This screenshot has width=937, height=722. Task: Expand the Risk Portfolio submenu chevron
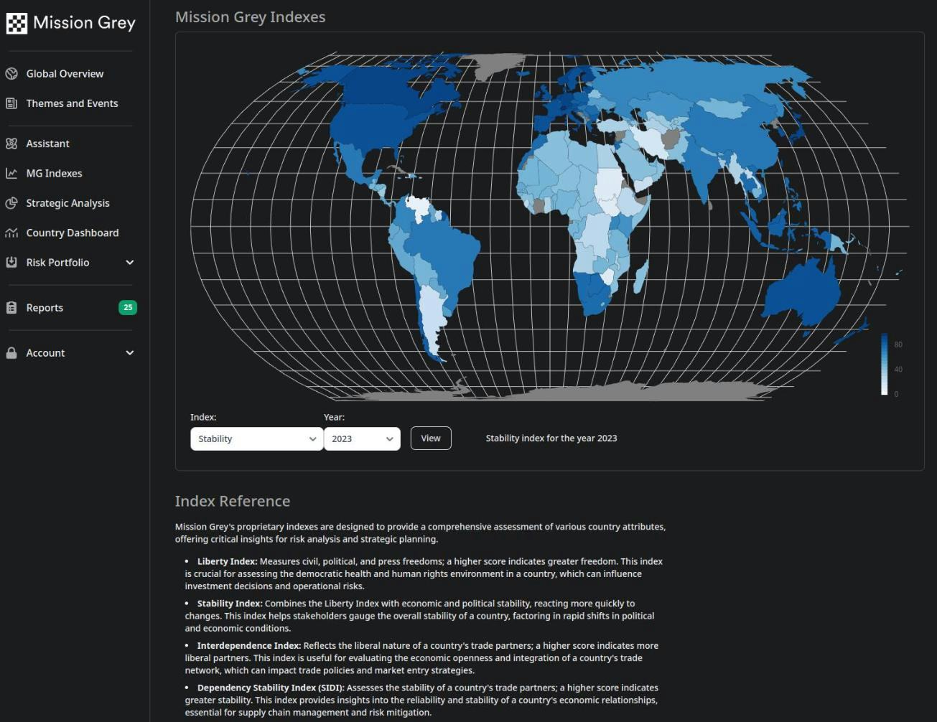point(129,262)
